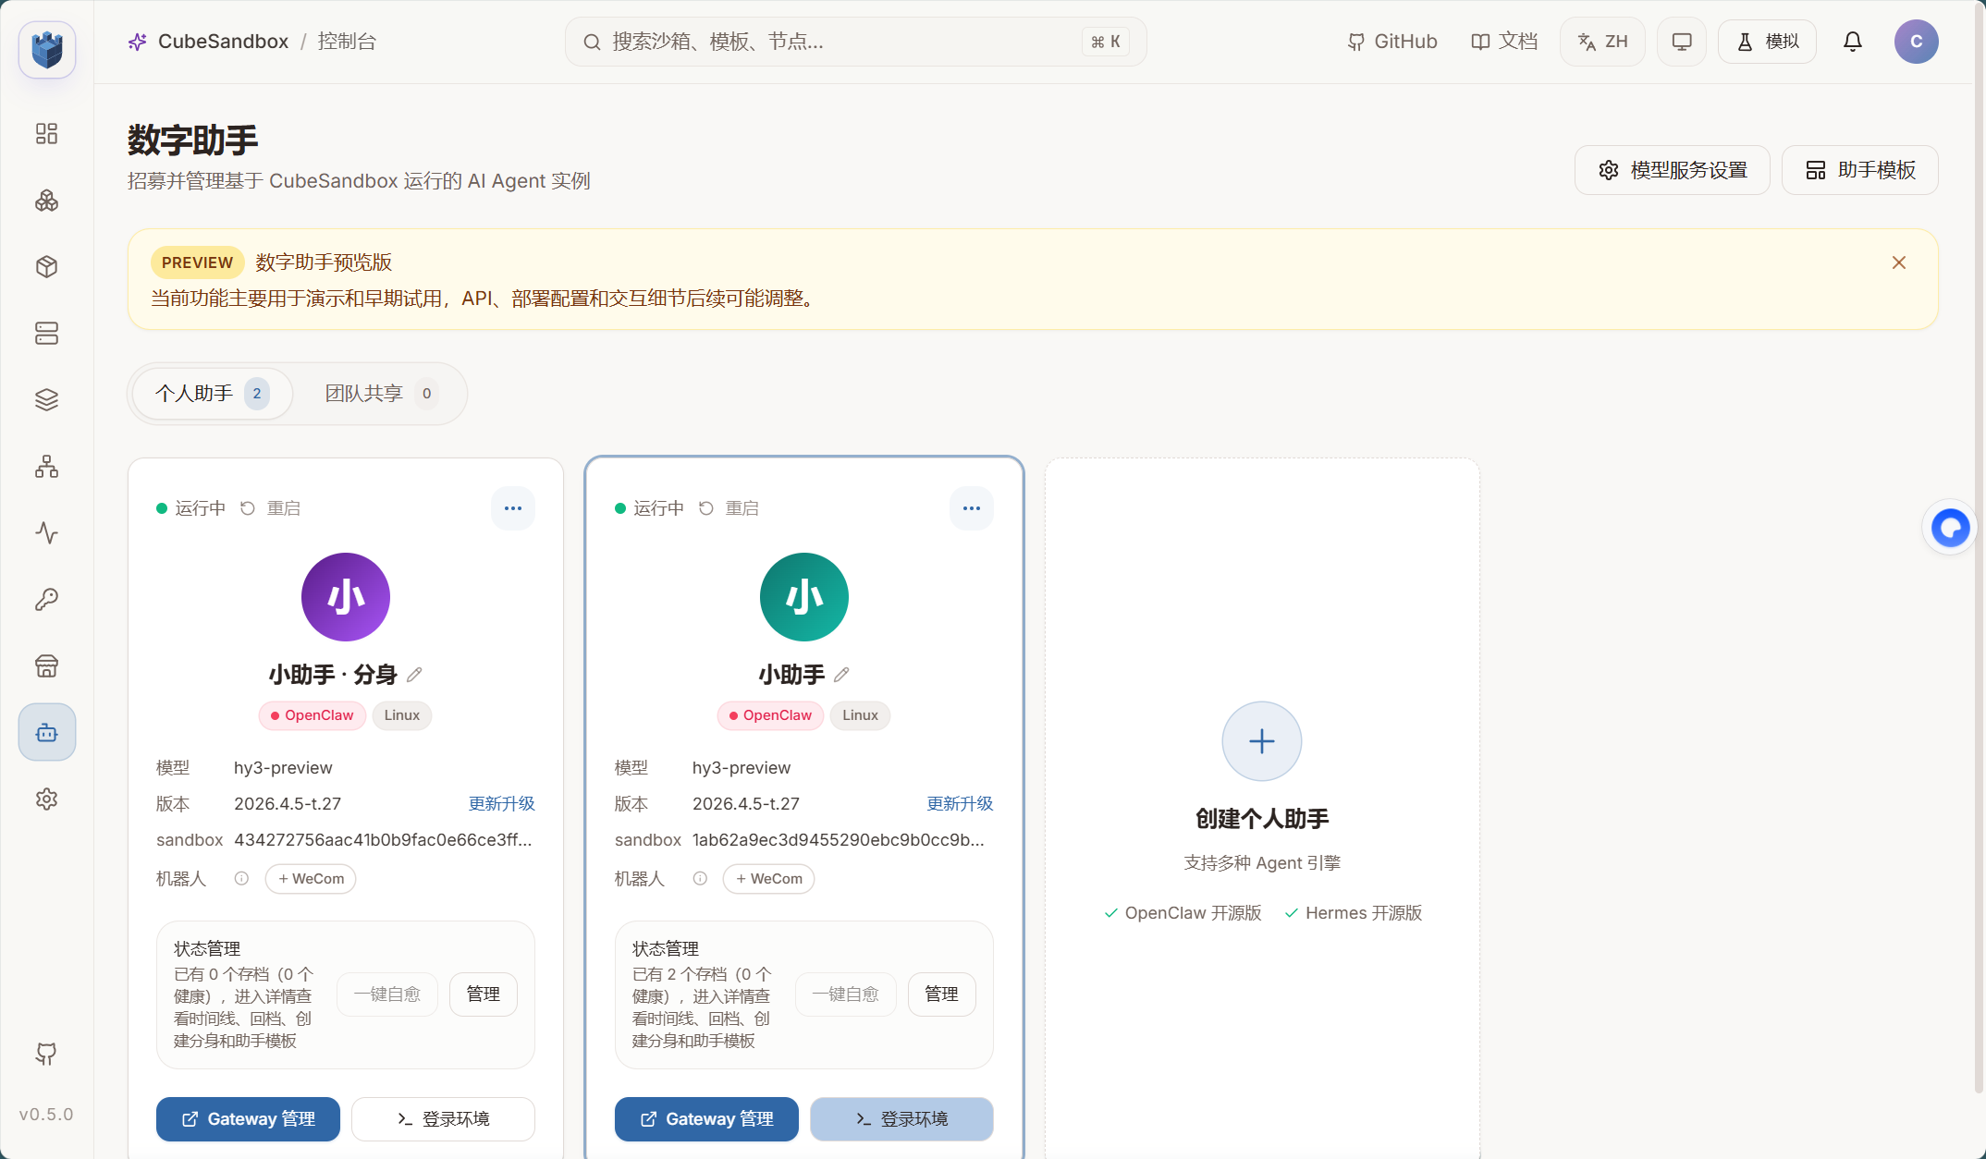The image size is (1986, 1159).
Task: Switch language via ZH button
Action: click(x=1602, y=42)
